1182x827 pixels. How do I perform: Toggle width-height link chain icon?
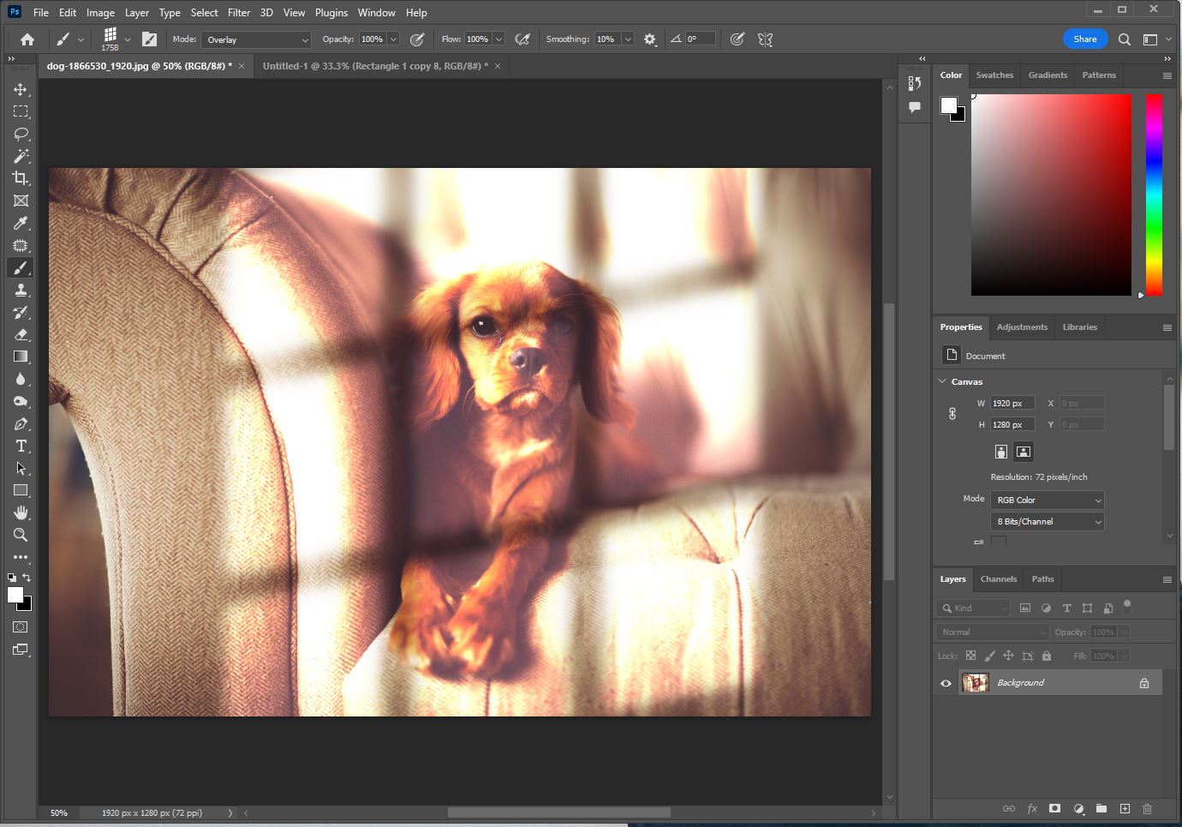(x=952, y=414)
